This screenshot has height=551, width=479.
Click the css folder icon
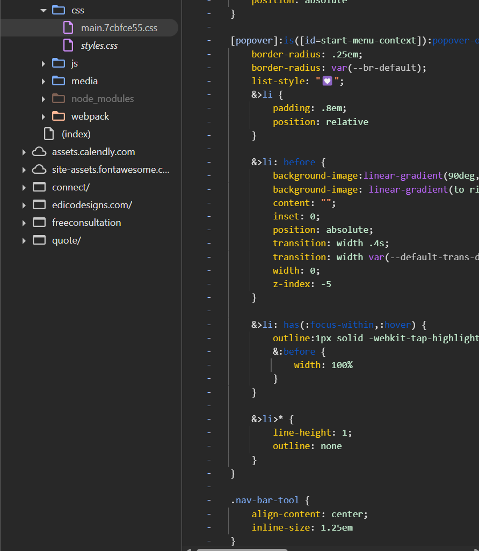click(59, 10)
